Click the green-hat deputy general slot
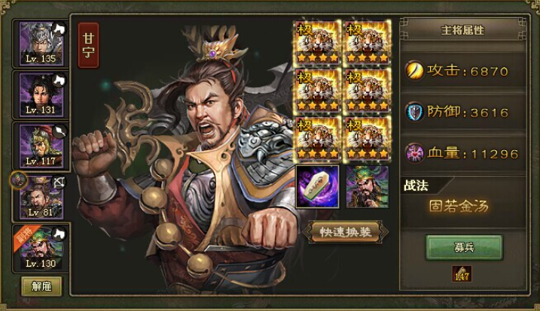 (x=368, y=186)
